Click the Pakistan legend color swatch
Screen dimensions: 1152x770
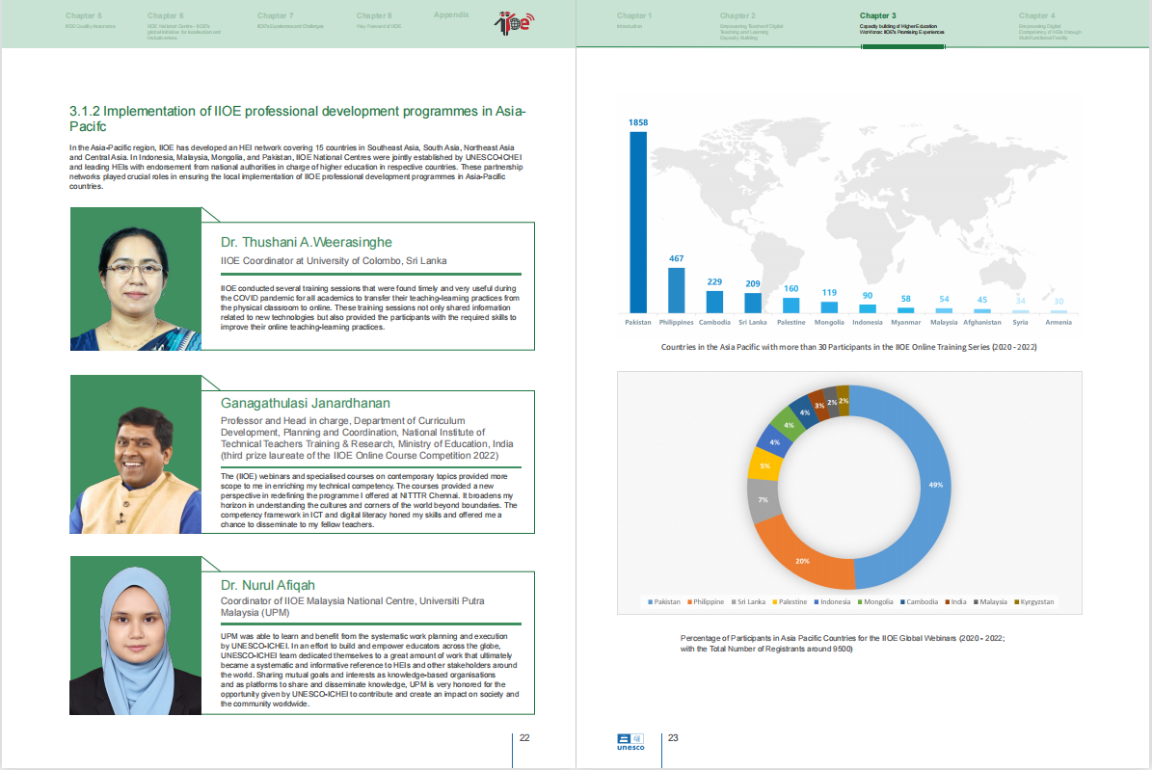click(x=650, y=602)
